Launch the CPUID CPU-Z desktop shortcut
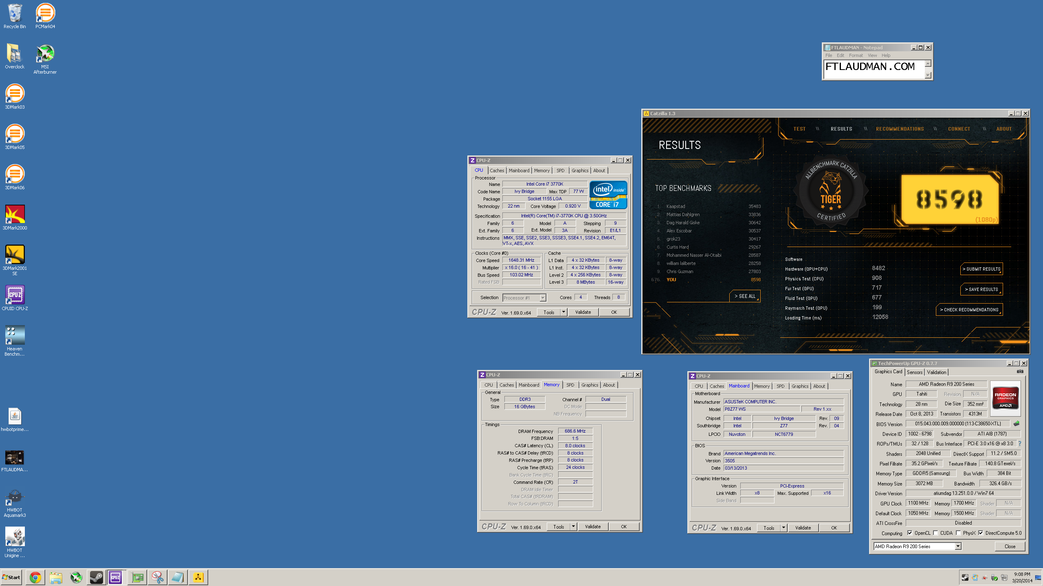The height and width of the screenshot is (586, 1043). click(x=15, y=298)
